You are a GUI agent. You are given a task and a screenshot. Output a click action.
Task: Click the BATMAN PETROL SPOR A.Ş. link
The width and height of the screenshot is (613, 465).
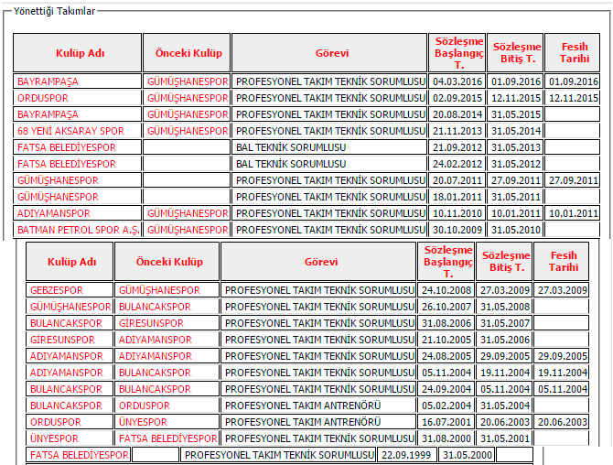click(78, 230)
